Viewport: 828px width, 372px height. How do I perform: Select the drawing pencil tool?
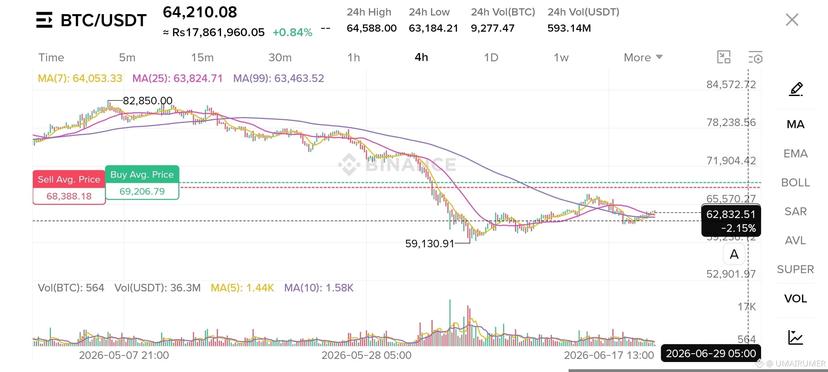click(x=796, y=89)
